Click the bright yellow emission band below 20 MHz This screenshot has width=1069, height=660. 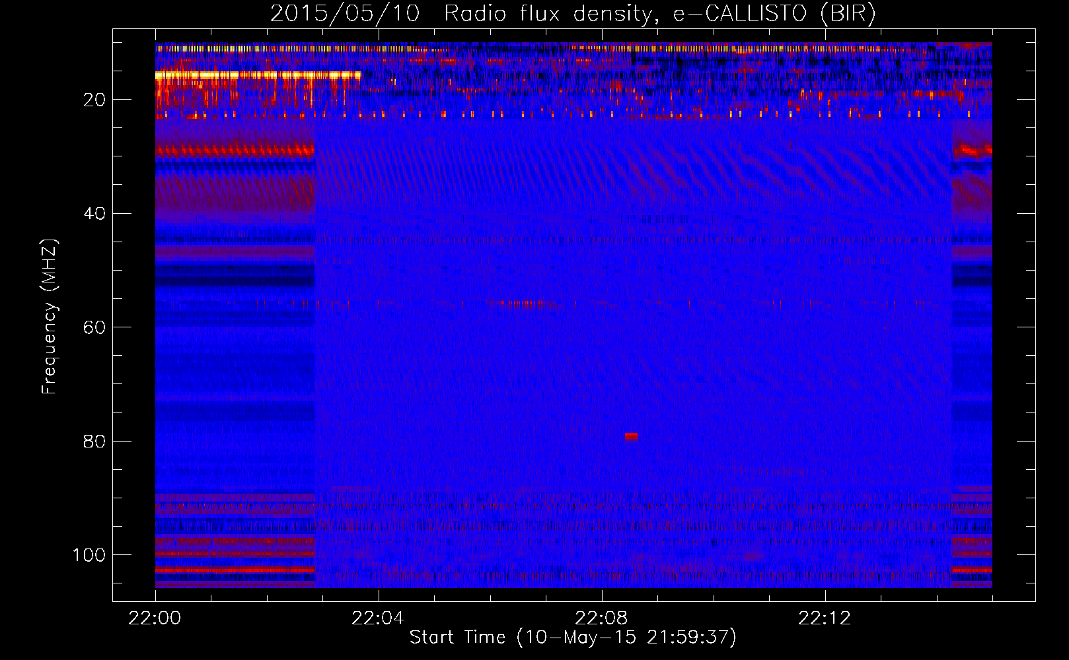coord(258,76)
